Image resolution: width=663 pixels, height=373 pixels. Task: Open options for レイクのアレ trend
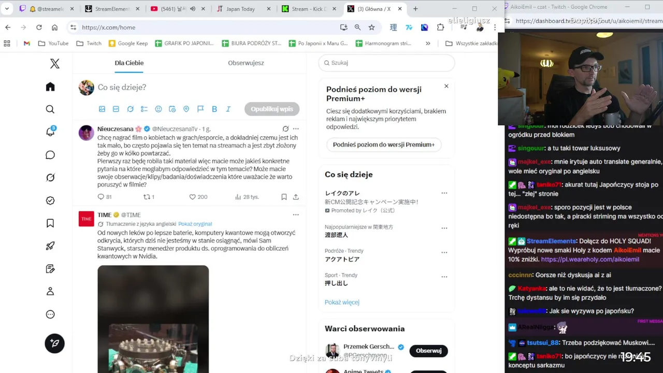[x=444, y=193]
